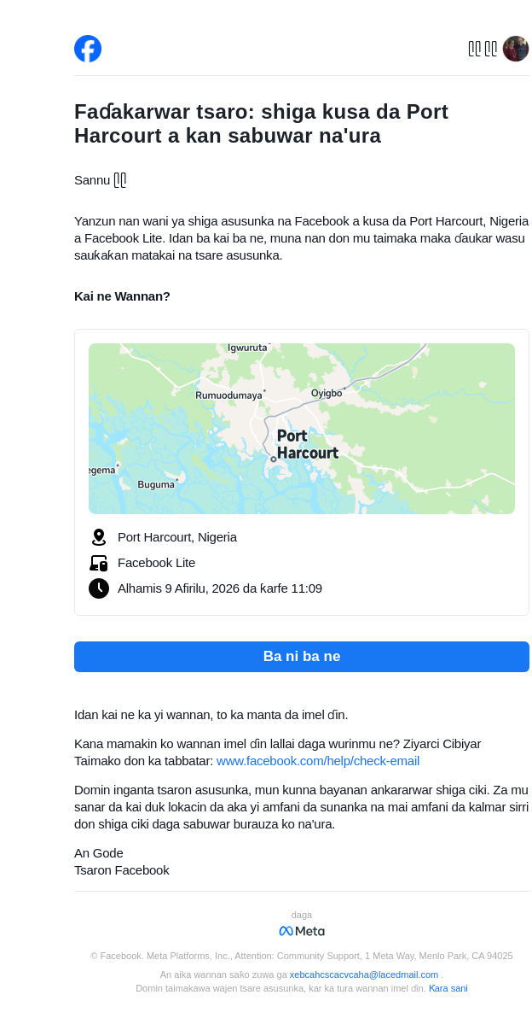Screen dimensions: 532x1036
Task: Click the "Kai ne Wannan?" heading
Action: pos(122,296)
